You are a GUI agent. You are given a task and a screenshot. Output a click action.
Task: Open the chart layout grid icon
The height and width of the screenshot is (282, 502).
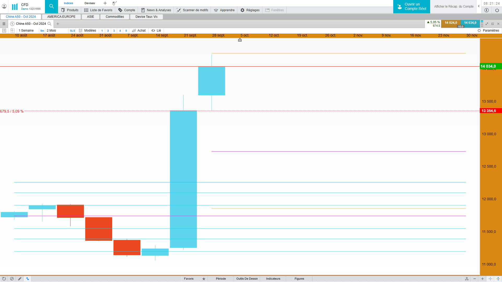point(13,31)
